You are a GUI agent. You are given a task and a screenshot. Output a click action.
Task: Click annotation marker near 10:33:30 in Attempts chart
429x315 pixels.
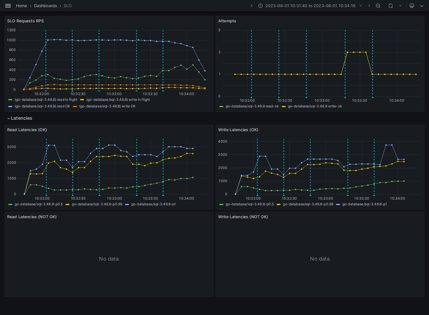(345, 97)
